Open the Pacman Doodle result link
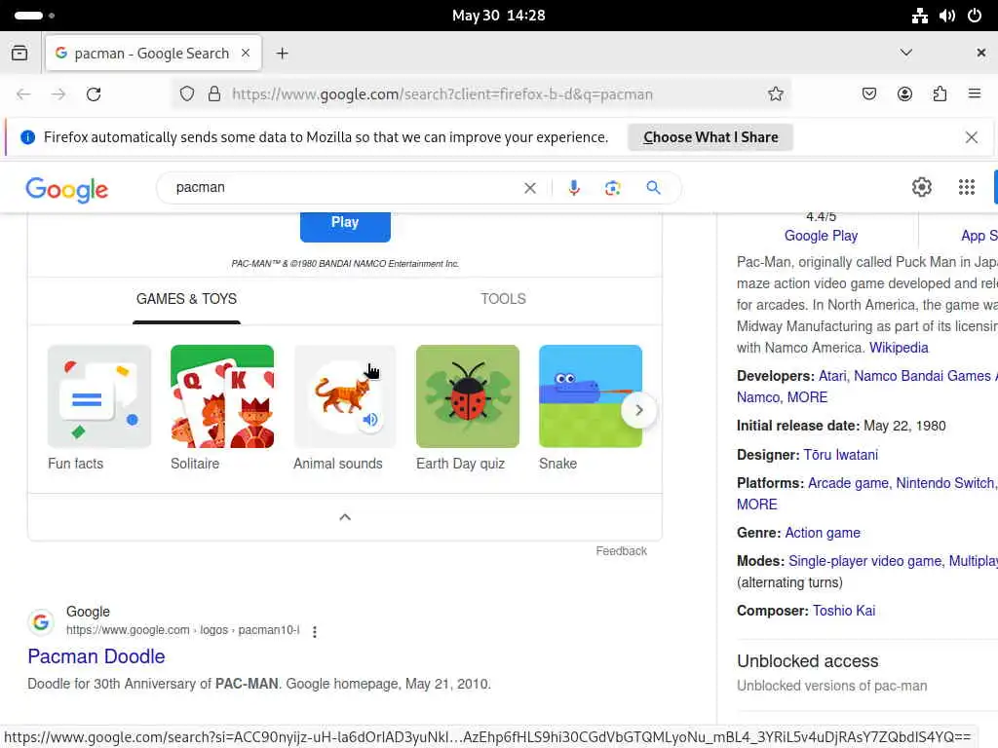Image resolution: width=998 pixels, height=748 pixels. pyautogui.click(x=96, y=656)
